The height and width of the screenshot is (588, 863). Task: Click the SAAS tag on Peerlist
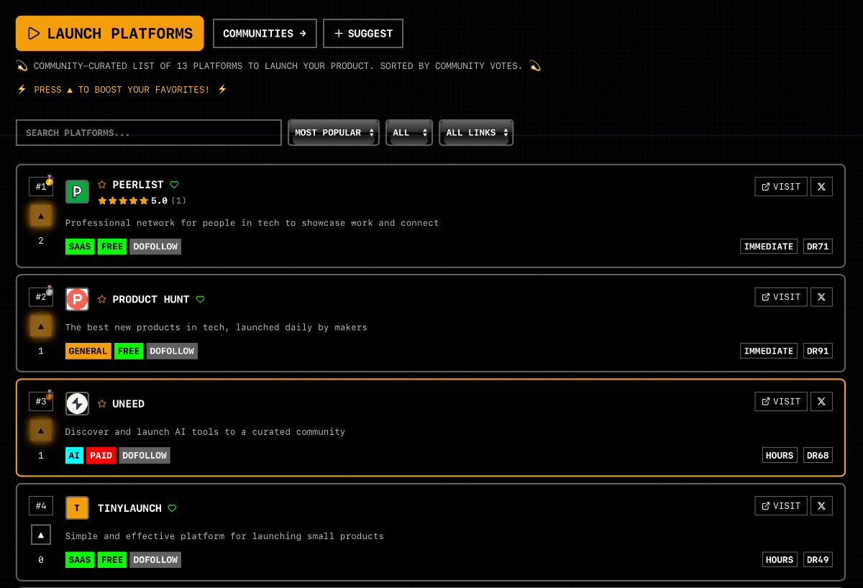point(80,247)
